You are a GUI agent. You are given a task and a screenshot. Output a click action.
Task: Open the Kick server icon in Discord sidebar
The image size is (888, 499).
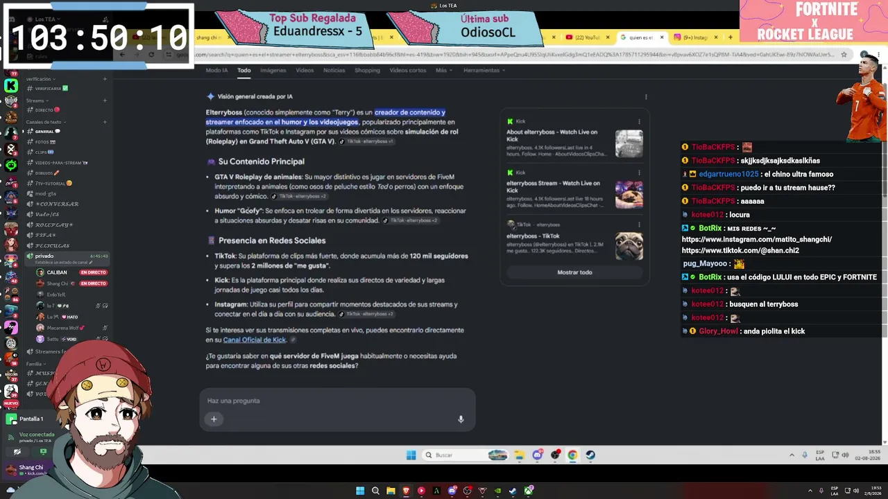click(11, 86)
